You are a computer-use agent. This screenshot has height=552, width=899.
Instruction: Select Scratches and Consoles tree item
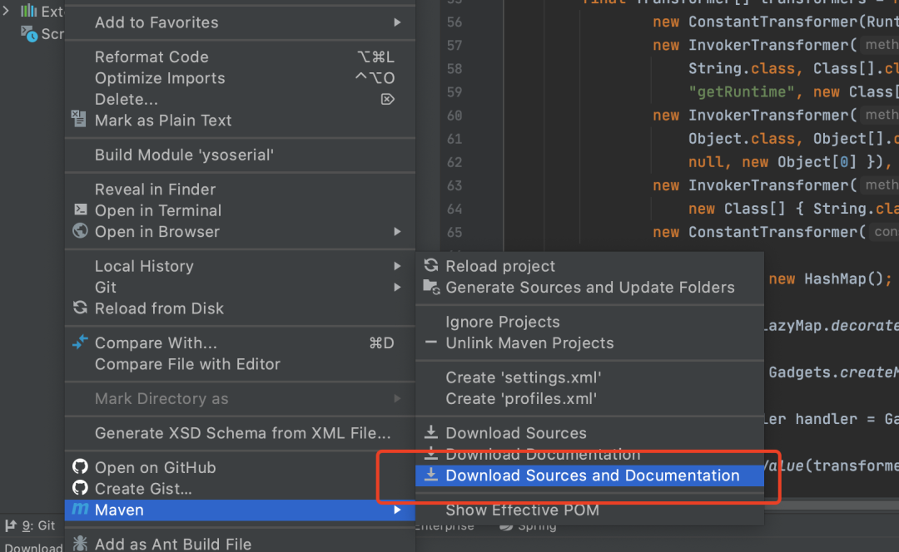(x=52, y=34)
